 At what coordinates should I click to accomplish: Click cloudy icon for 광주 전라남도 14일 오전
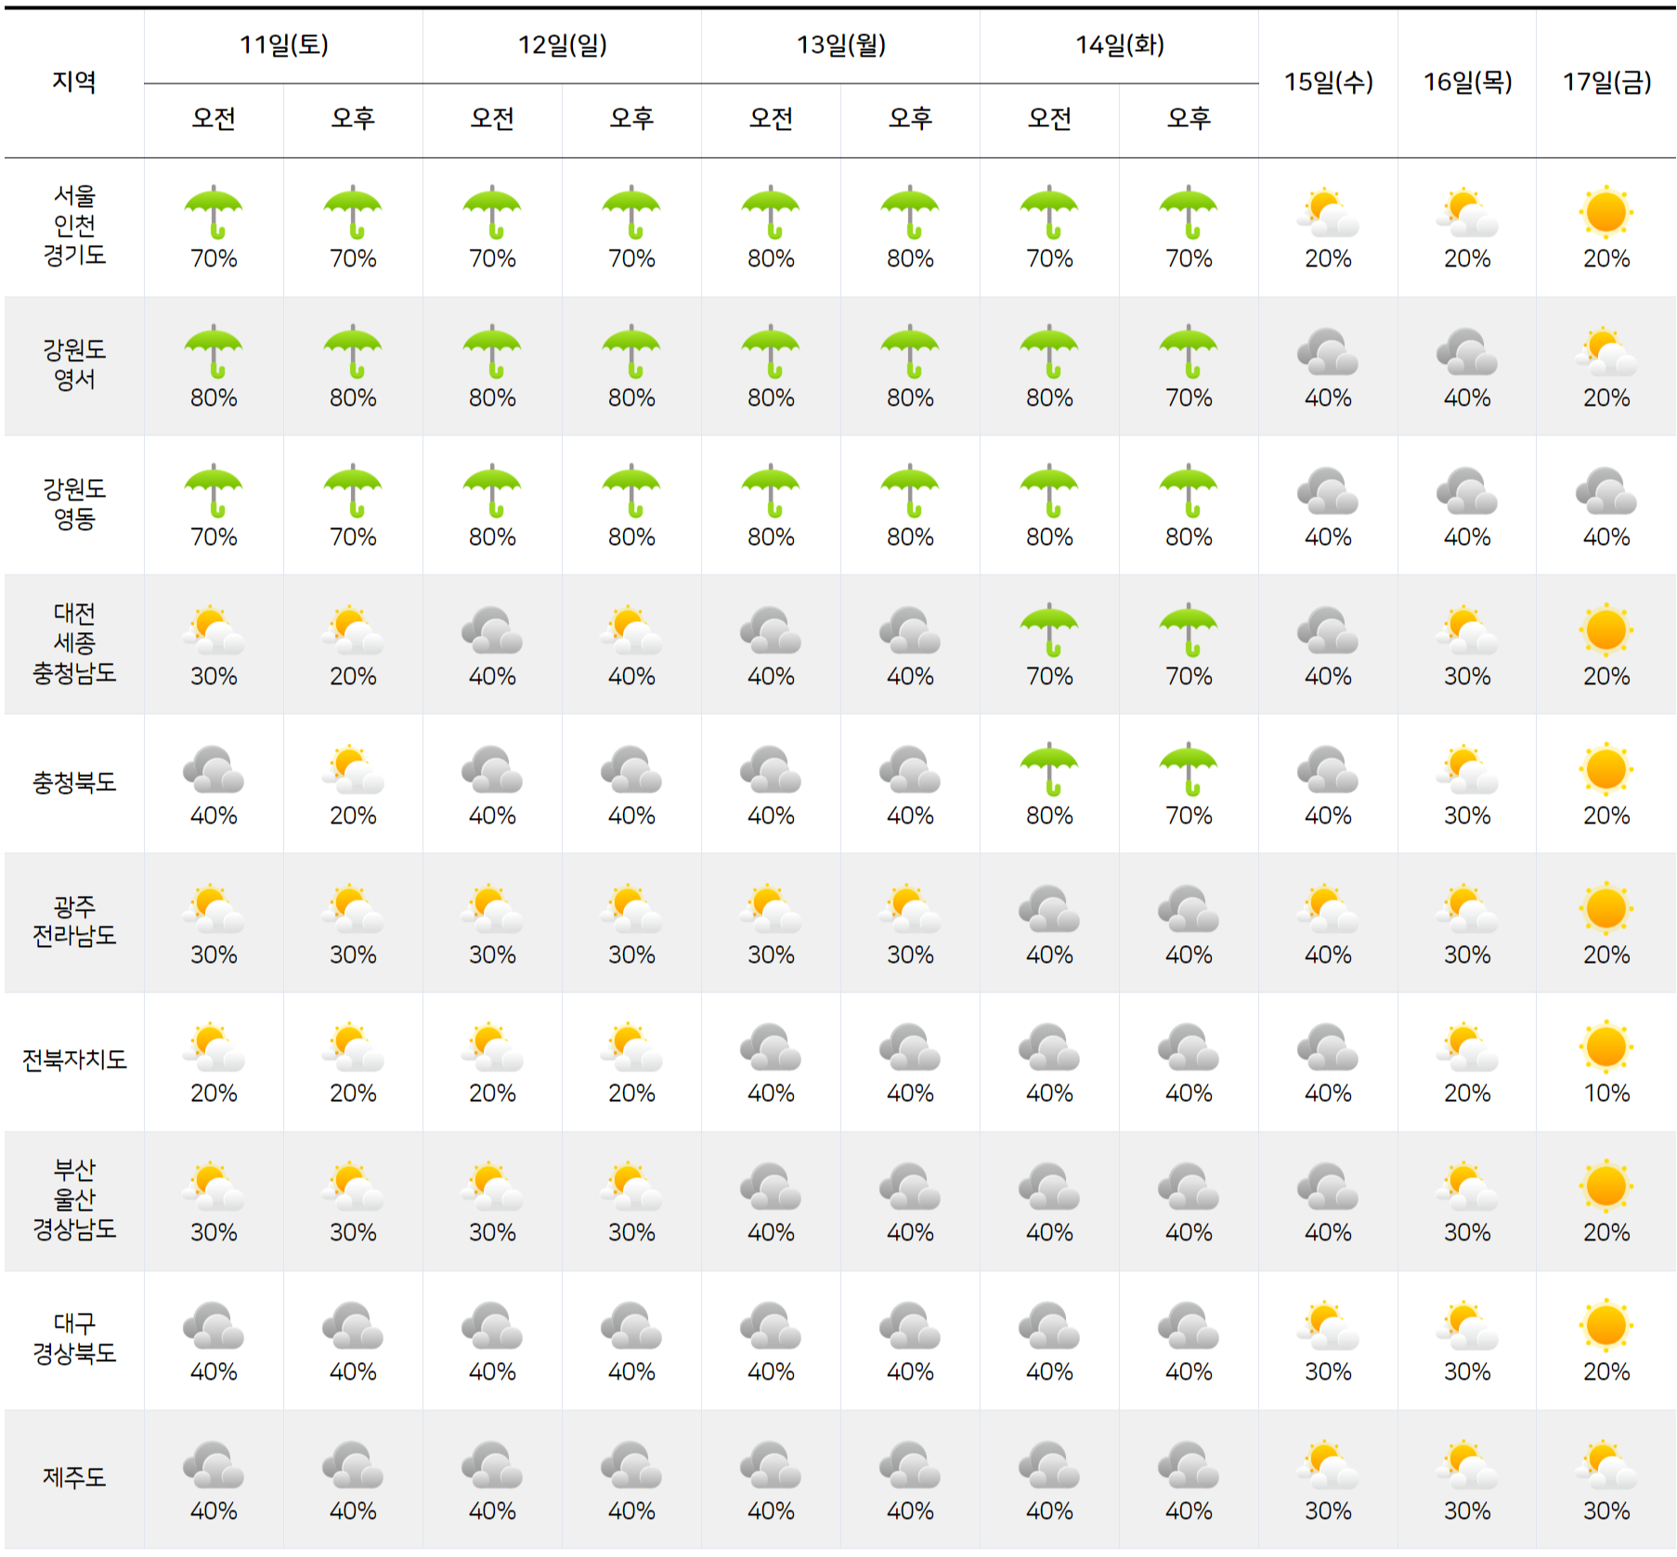(1049, 909)
